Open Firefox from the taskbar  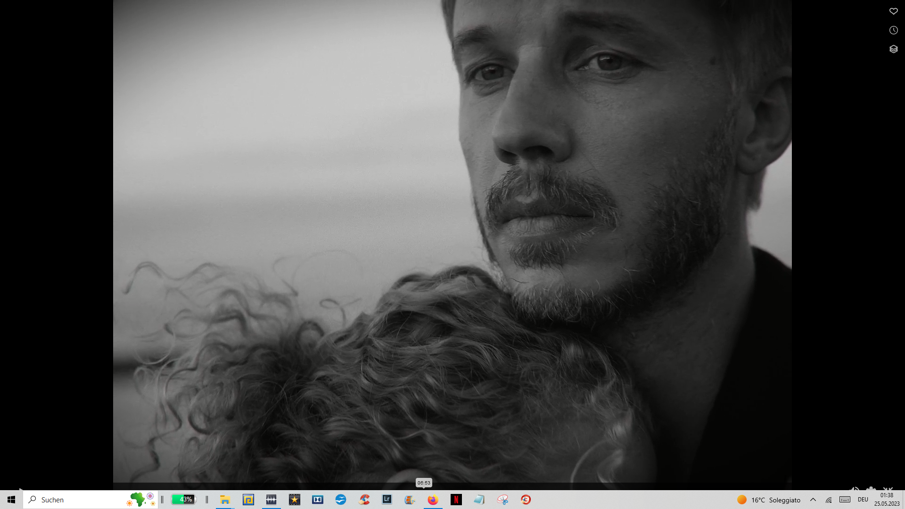[x=433, y=500]
